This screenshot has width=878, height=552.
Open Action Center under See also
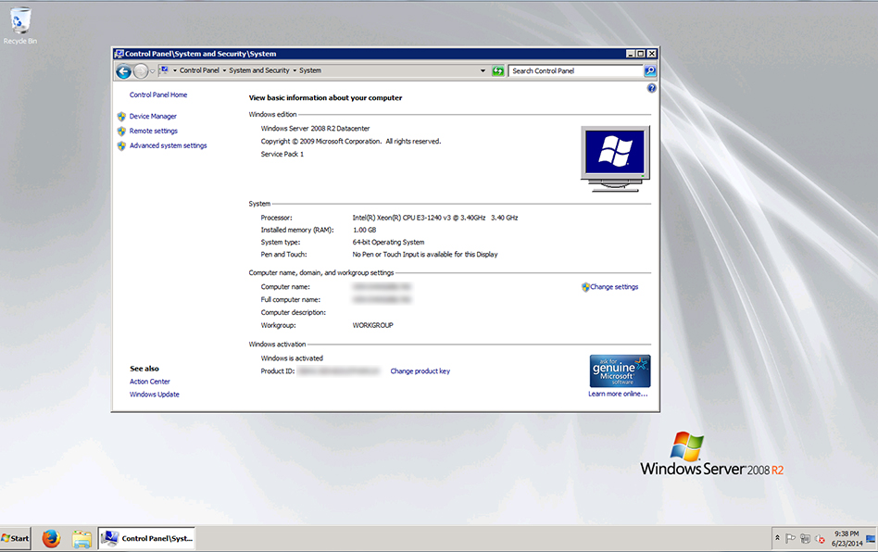click(149, 382)
